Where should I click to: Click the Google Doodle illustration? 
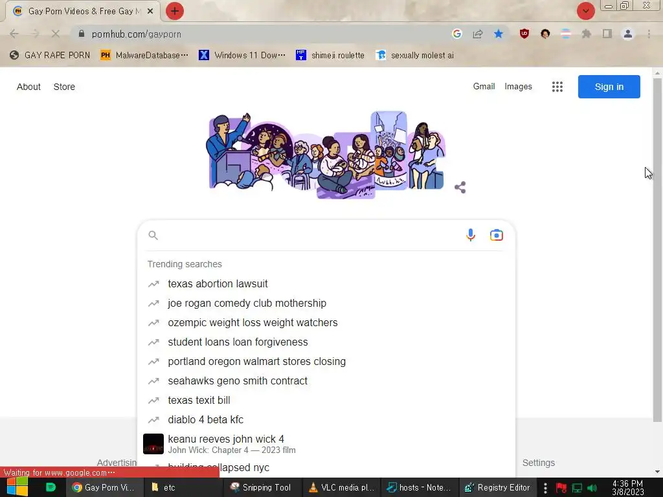[326, 155]
